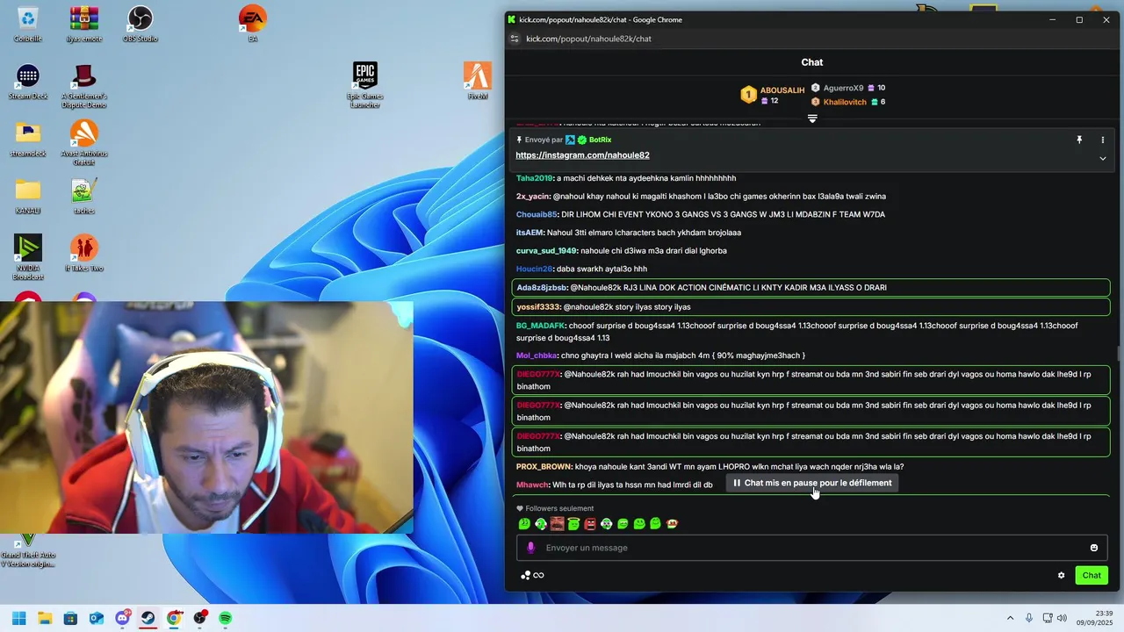This screenshot has height=632, width=1124.
Task: Launch A Gentleman's Dispute Demo shortcut
Action: (83, 85)
